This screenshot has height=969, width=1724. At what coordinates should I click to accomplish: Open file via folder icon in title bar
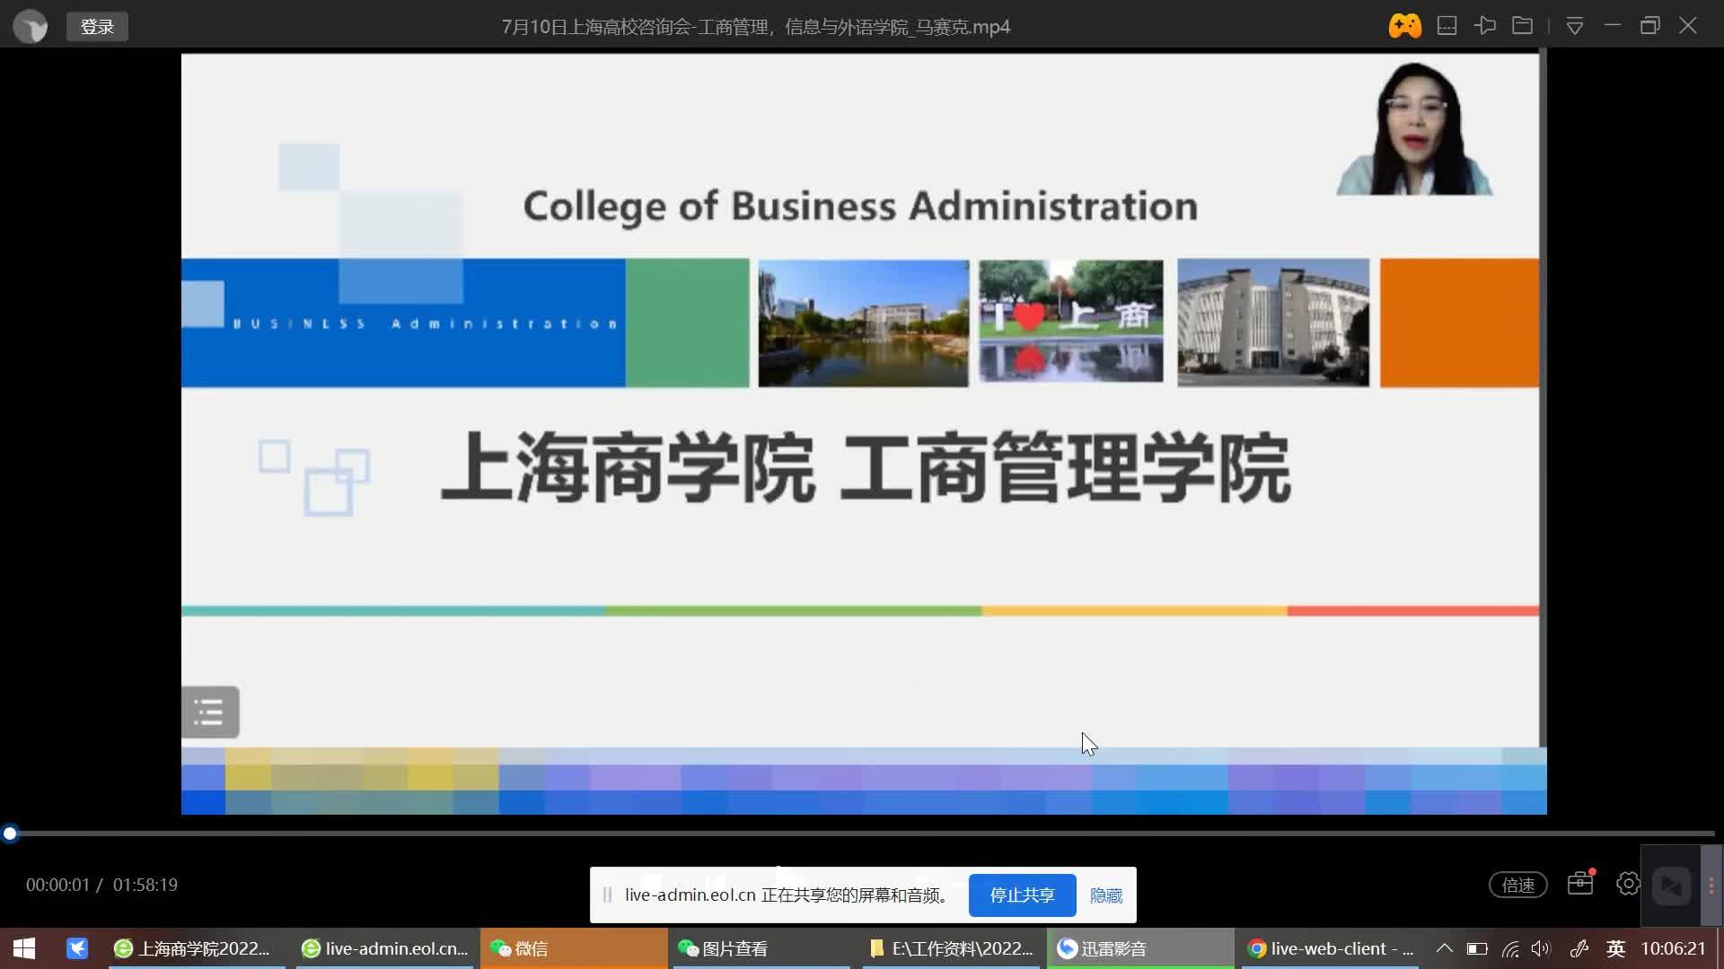[x=1522, y=26]
